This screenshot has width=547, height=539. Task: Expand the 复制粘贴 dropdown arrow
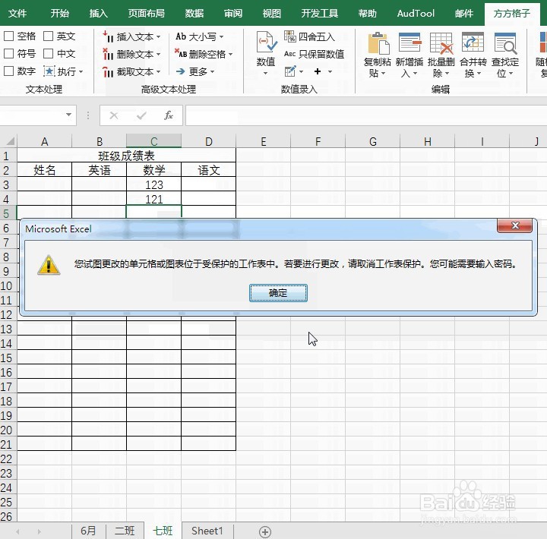(383, 73)
